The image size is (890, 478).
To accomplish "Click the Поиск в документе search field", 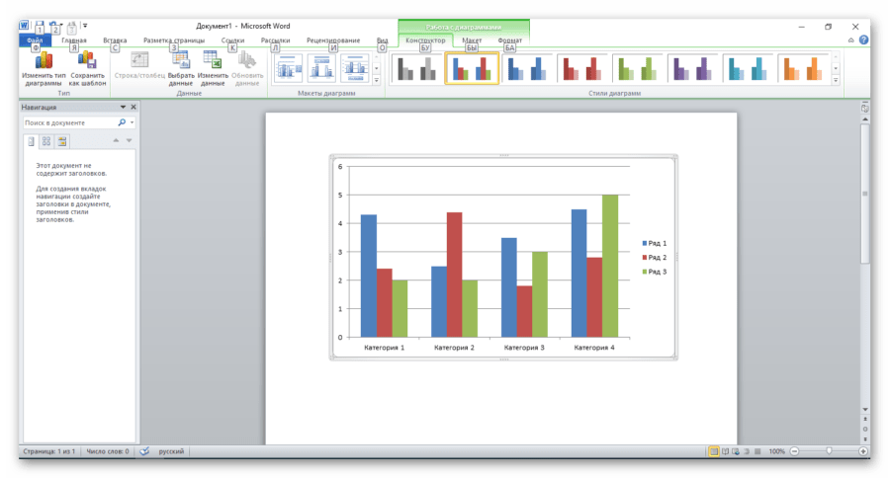I will pos(69,122).
